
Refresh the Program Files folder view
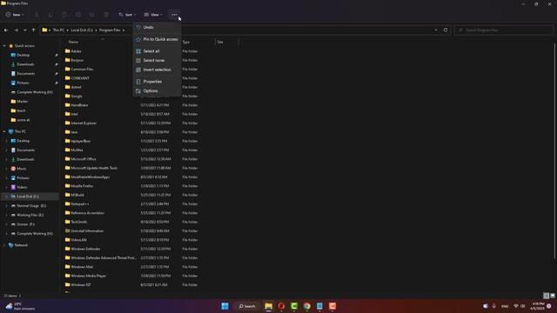tap(446, 30)
